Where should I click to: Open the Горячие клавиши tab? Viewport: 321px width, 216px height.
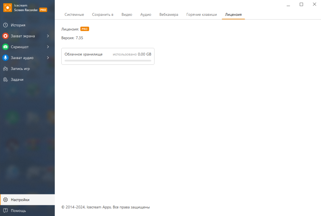point(202,14)
